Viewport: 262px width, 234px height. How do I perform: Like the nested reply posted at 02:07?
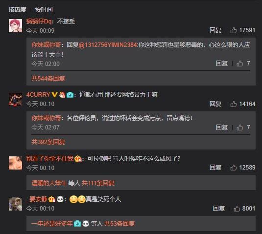(240, 128)
